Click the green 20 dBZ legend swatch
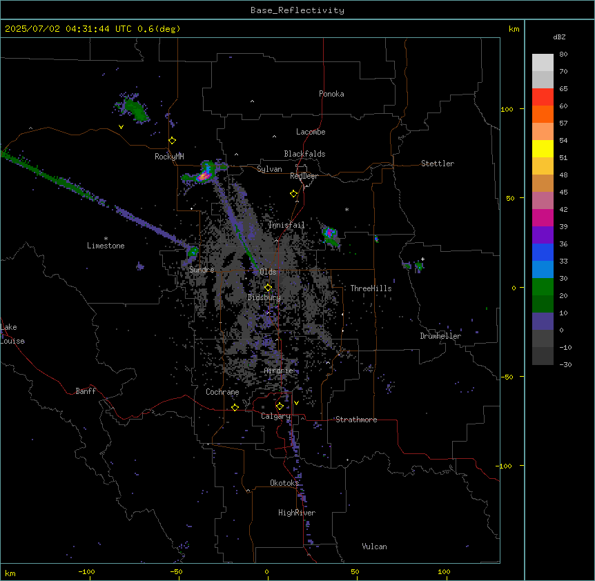This screenshot has width=595, height=581. coord(543,287)
